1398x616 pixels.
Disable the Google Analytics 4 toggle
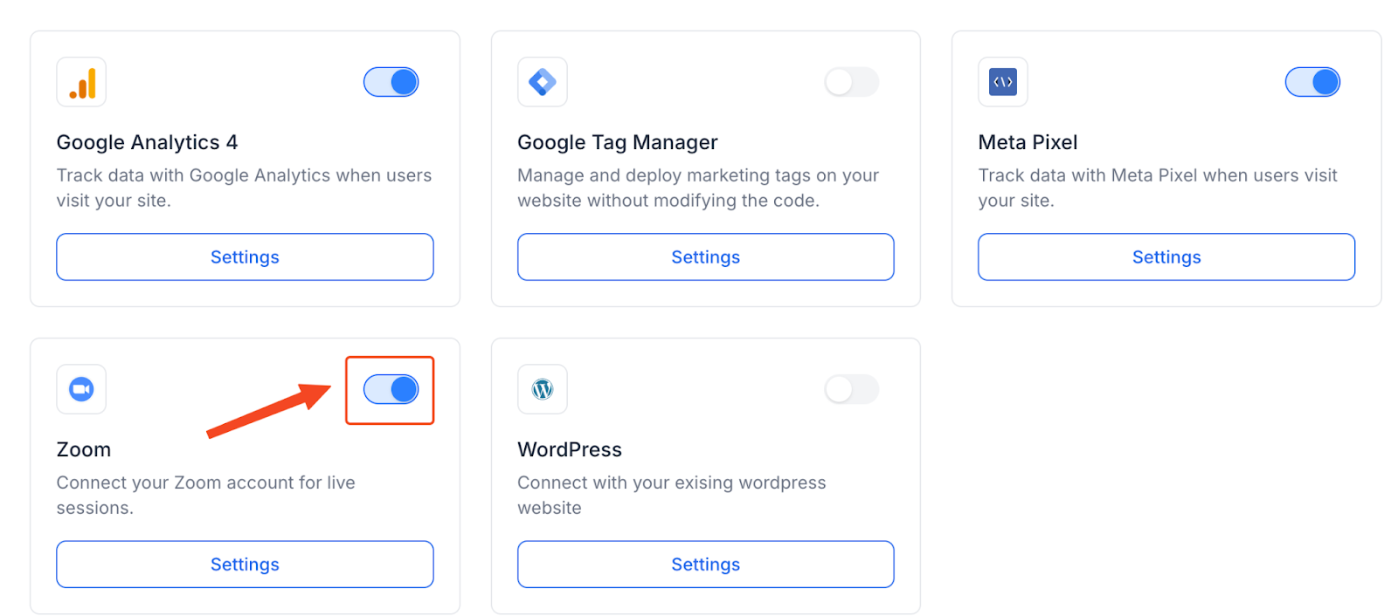click(x=391, y=82)
